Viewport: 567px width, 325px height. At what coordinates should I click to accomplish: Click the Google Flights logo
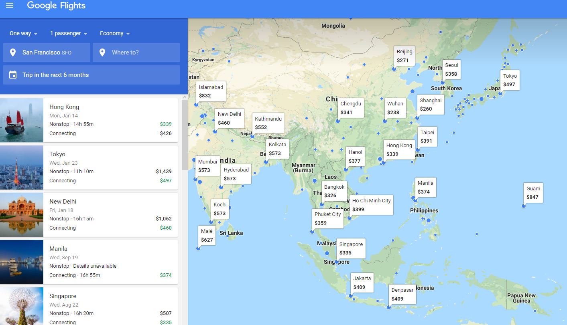tap(56, 6)
